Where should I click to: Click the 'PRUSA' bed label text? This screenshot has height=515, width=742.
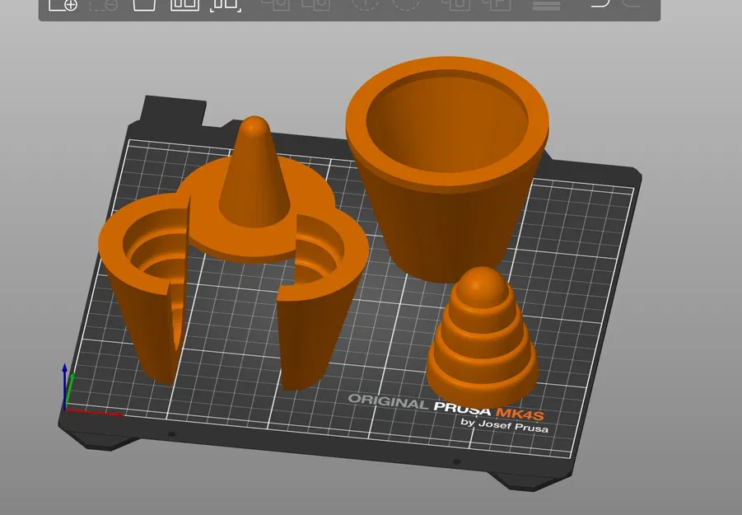(x=462, y=408)
